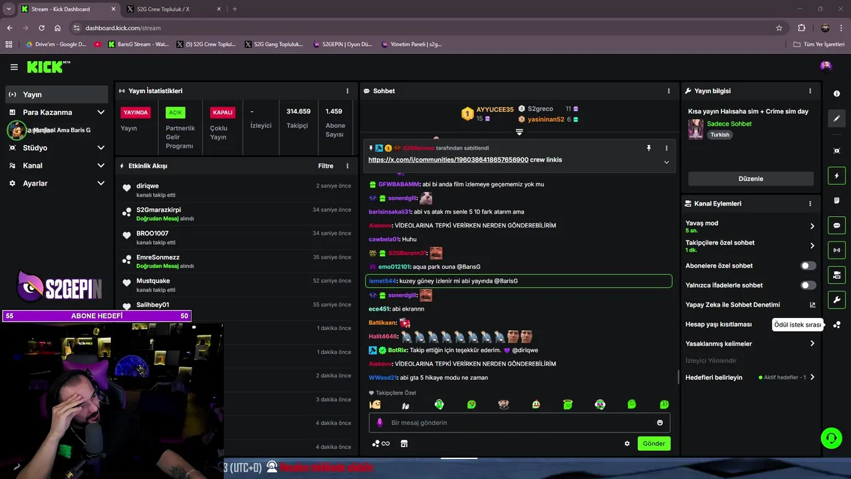
Task: Click the pencil edit icon in right sidebar
Action: 836,118
